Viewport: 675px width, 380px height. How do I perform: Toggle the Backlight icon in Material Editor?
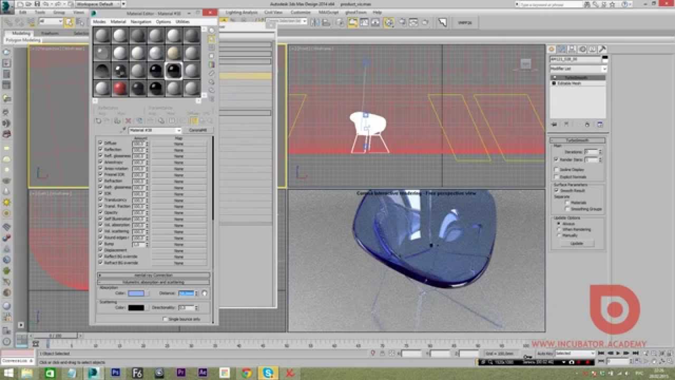(x=211, y=39)
